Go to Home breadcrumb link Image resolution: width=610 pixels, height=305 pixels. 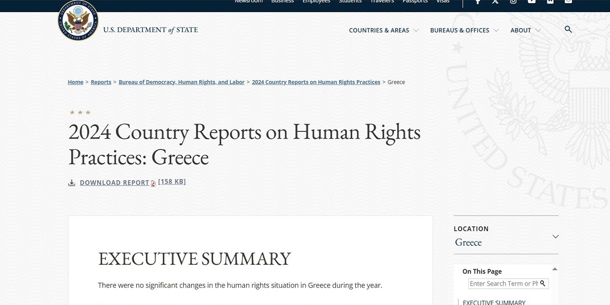[x=76, y=82]
